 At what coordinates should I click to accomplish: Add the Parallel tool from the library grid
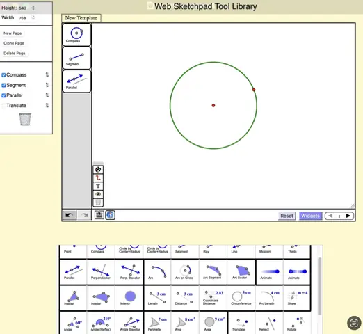point(73,272)
